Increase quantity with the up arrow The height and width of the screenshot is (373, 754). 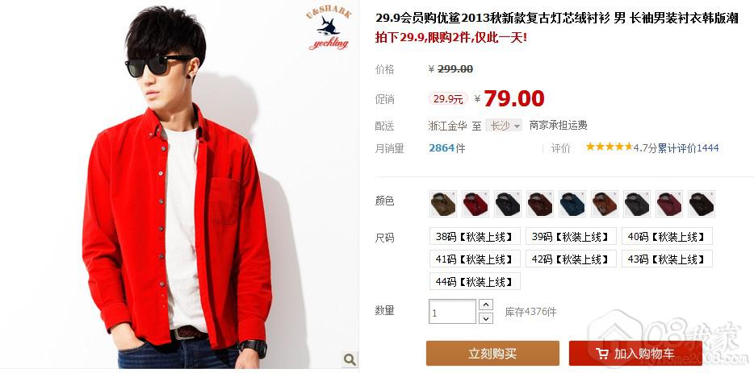[486, 305]
